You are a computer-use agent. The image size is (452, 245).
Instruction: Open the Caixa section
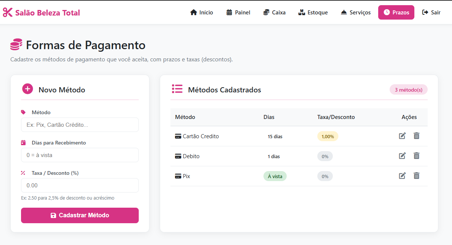(x=275, y=13)
